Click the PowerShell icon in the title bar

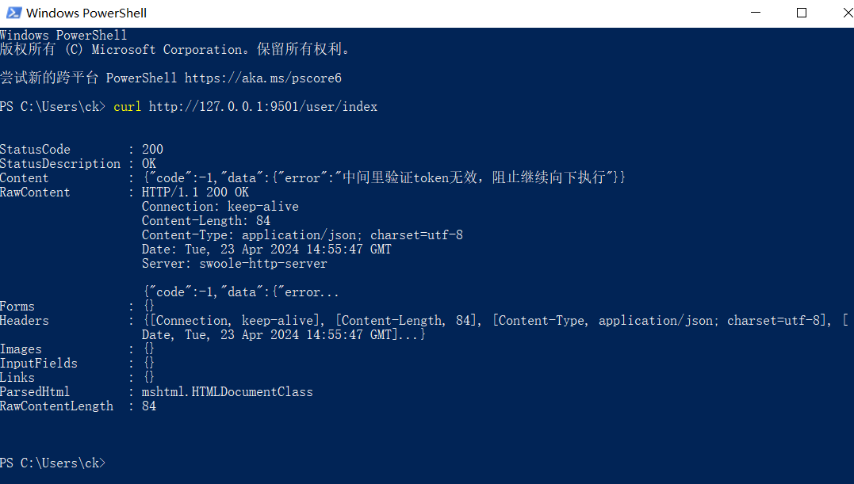(13, 13)
